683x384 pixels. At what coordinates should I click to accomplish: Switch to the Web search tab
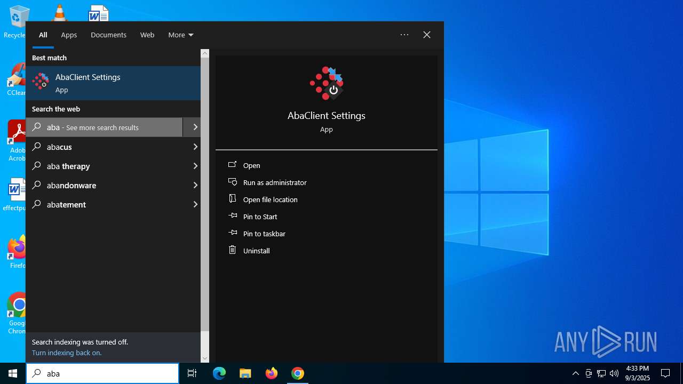pyautogui.click(x=147, y=35)
